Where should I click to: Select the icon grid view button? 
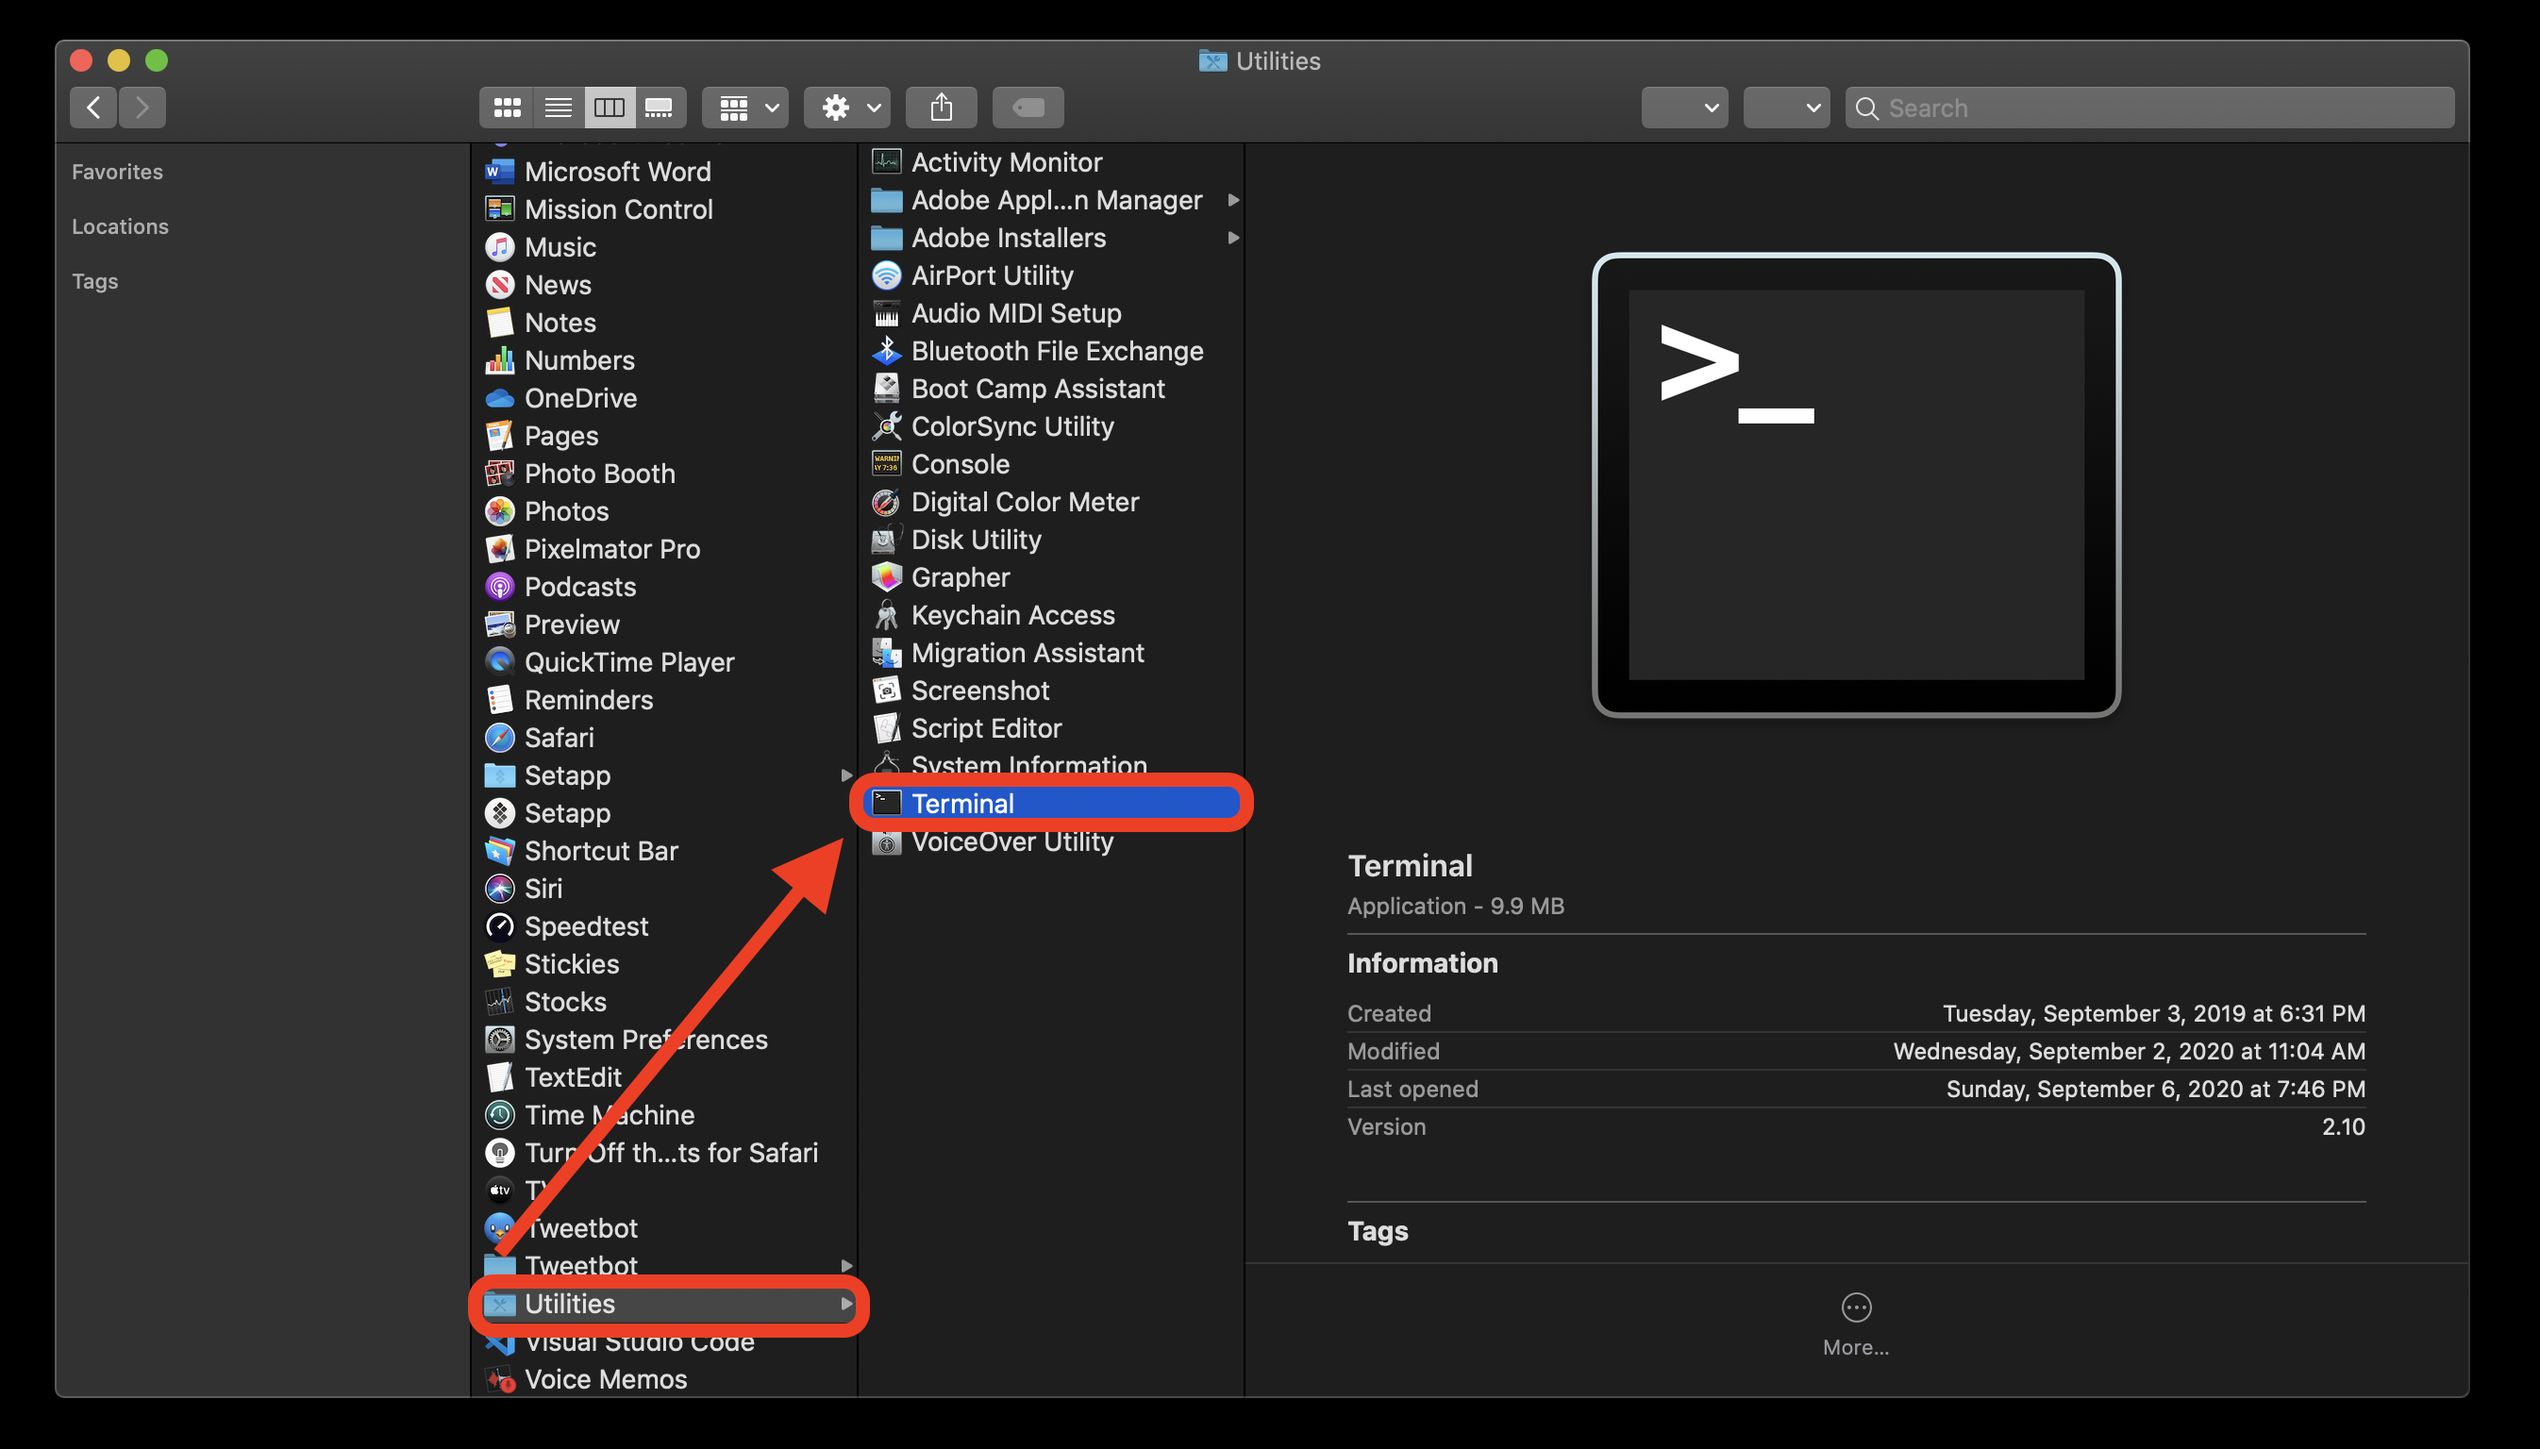click(x=504, y=108)
